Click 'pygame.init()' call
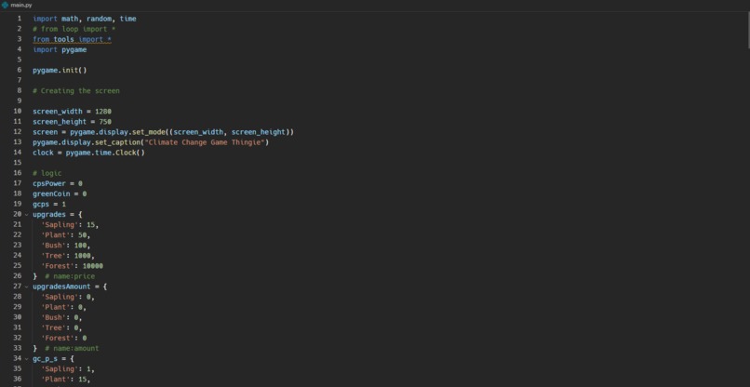This screenshot has width=750, height=387. 60,71
